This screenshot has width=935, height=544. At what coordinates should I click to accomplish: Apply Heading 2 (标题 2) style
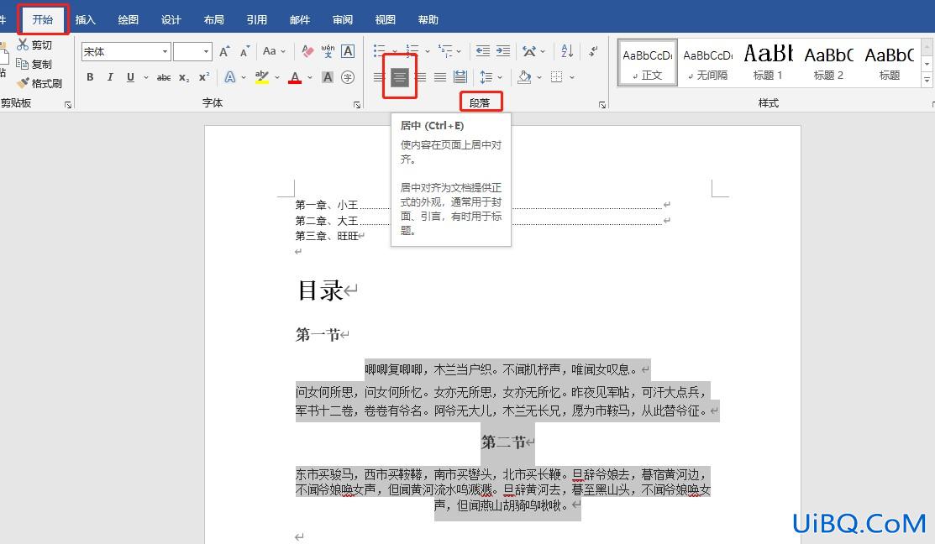point(829,63)
